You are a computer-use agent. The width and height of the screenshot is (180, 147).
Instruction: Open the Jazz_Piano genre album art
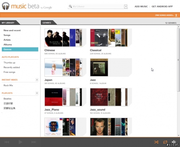tap(63, 97)
